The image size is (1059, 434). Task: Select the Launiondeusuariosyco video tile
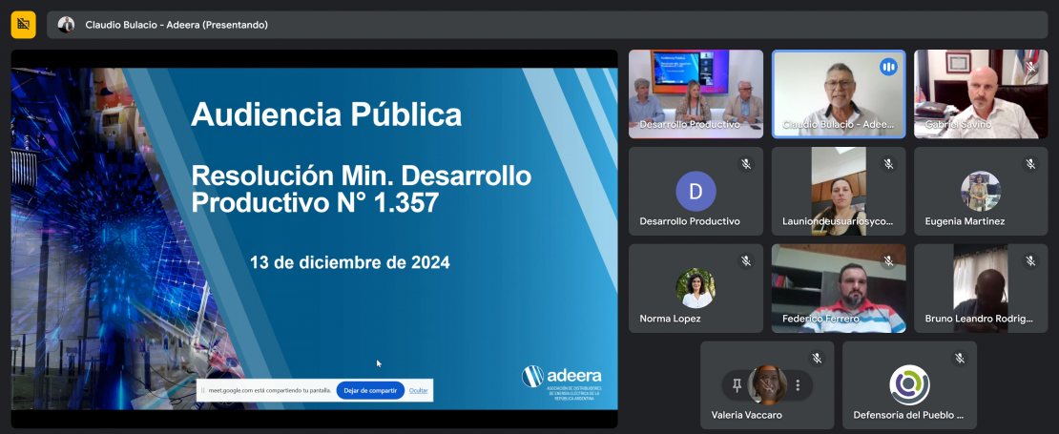(839, 191)
